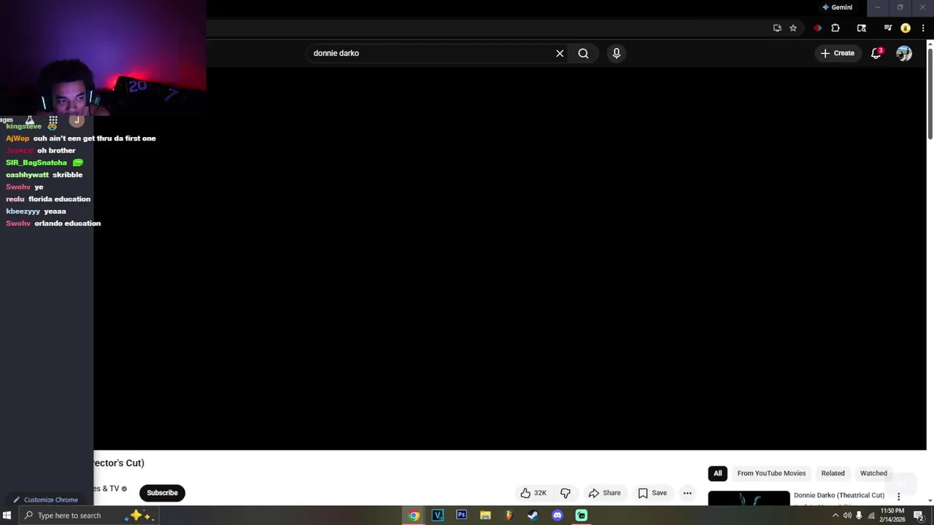This screenshot has width=934, height=525.
Task: Open the system volume control
Action: coord(847,516)
